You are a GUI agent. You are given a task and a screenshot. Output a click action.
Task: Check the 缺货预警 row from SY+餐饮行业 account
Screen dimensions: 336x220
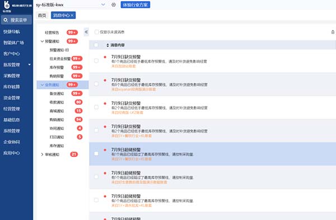[x=96, y=130]
